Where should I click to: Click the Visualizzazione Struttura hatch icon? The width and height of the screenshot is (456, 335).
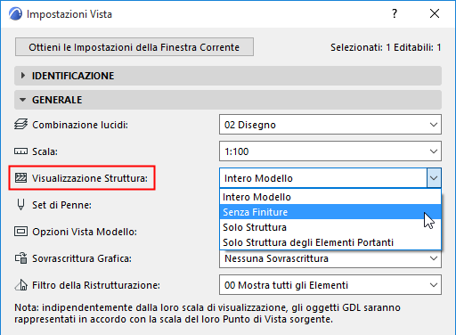[x=20, y=177]
